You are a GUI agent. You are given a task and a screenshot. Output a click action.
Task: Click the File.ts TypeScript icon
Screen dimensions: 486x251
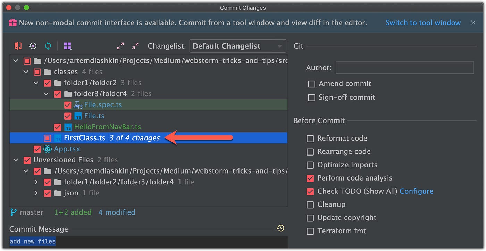coord(78,116)
